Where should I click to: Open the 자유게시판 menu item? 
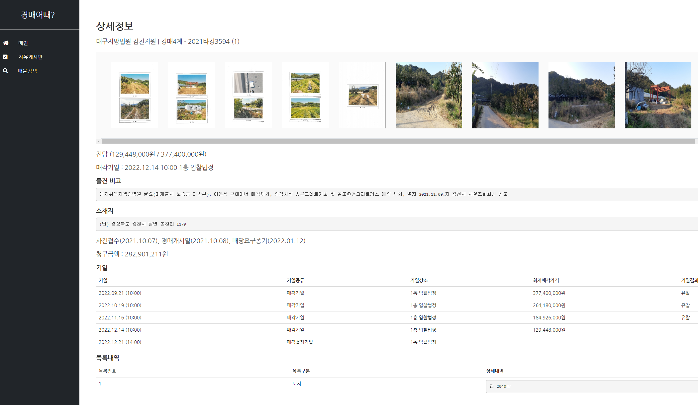[30, 57]
